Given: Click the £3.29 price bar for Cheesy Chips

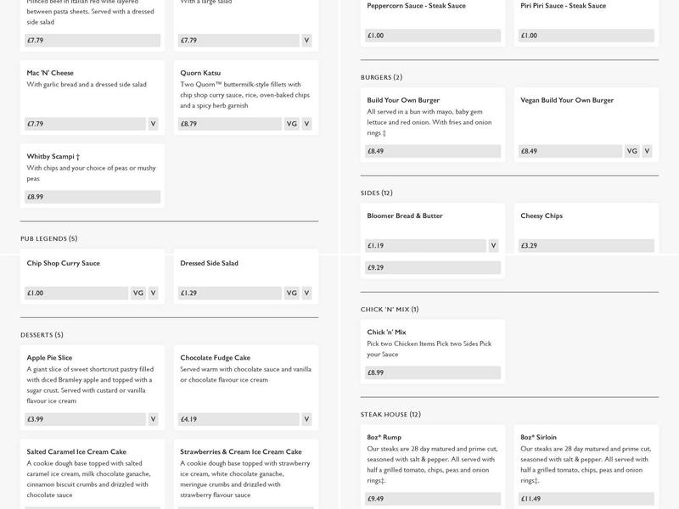Looking at the screenshot, I should pyautogui.click(x=586, y=246).
